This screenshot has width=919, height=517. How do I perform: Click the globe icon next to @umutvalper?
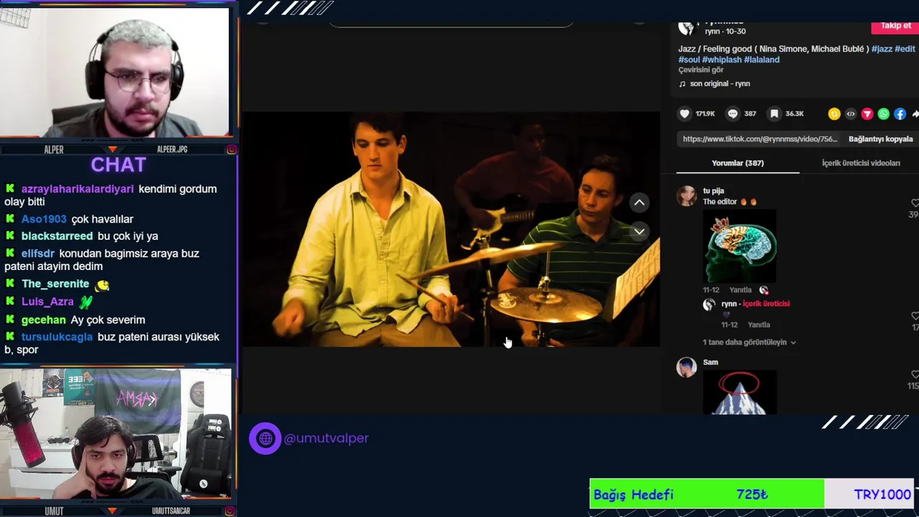click(265, 438)
